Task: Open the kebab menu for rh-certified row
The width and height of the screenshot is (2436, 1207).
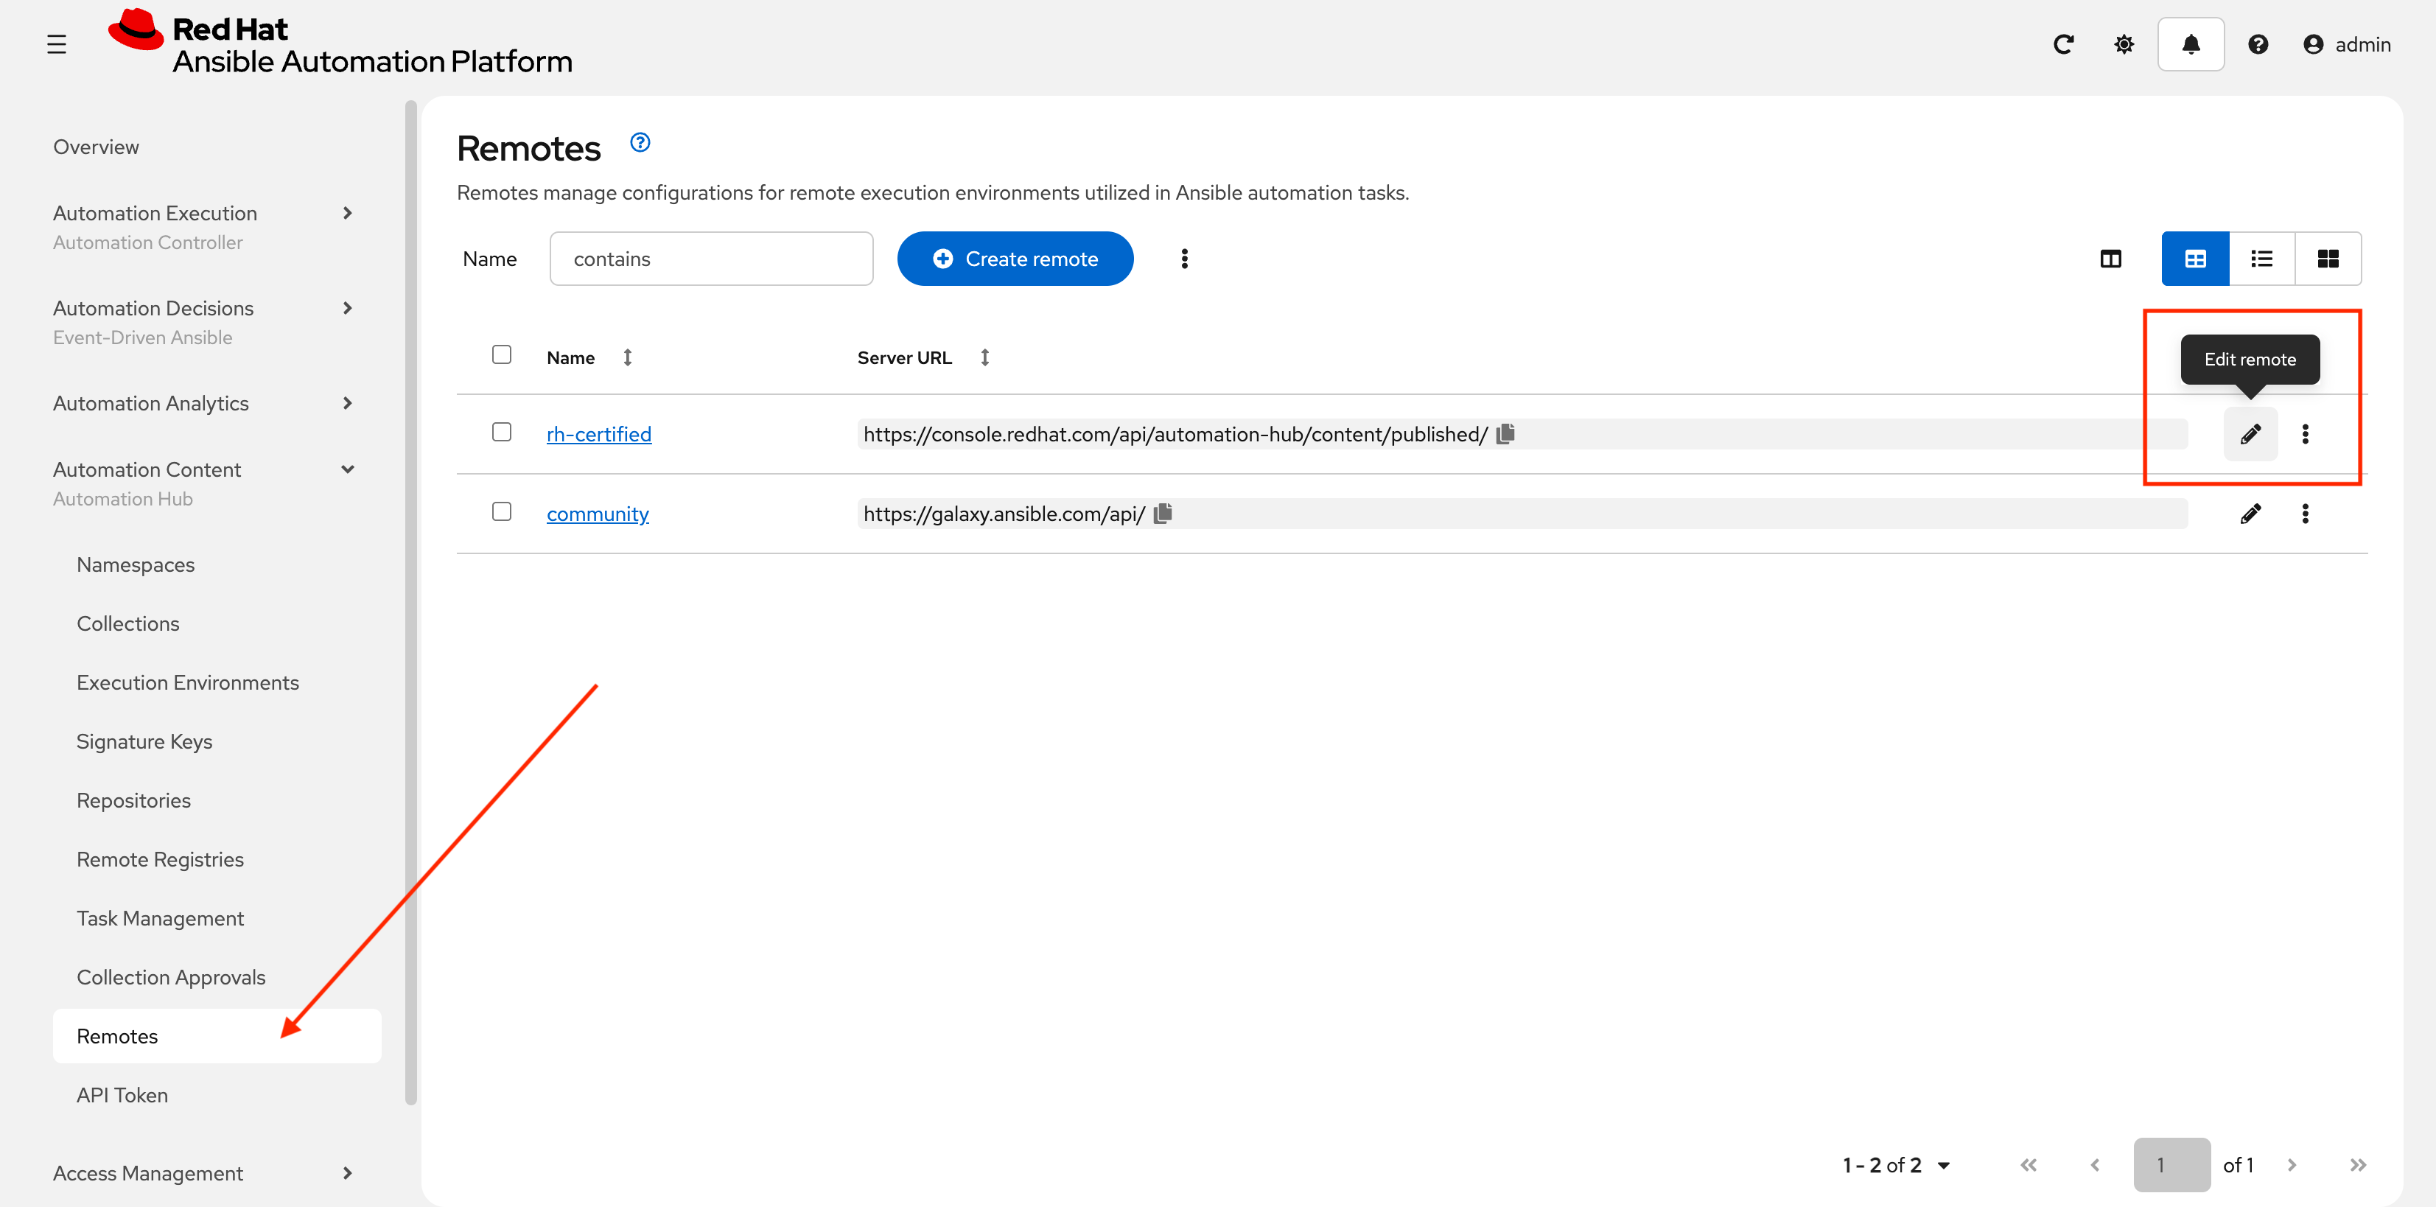Action: pos(2306,433)
